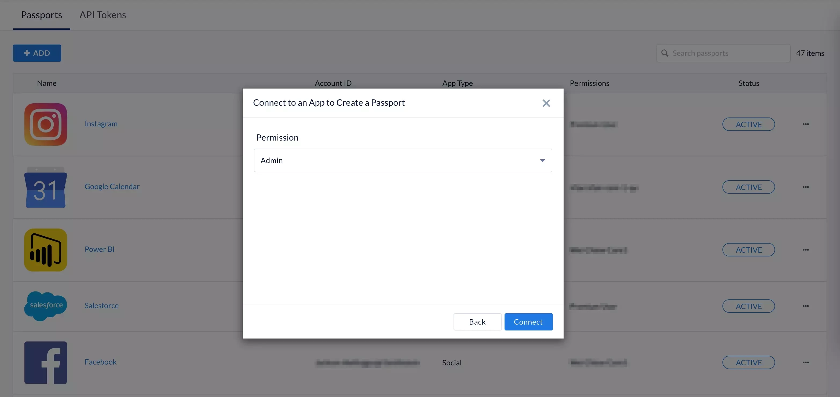Expand the Permission dropdown arrow

[x=542, y=160]
